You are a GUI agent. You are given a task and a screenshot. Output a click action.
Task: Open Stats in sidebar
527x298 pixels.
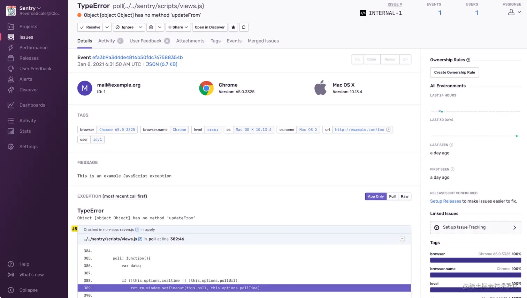tap(25, 131)
